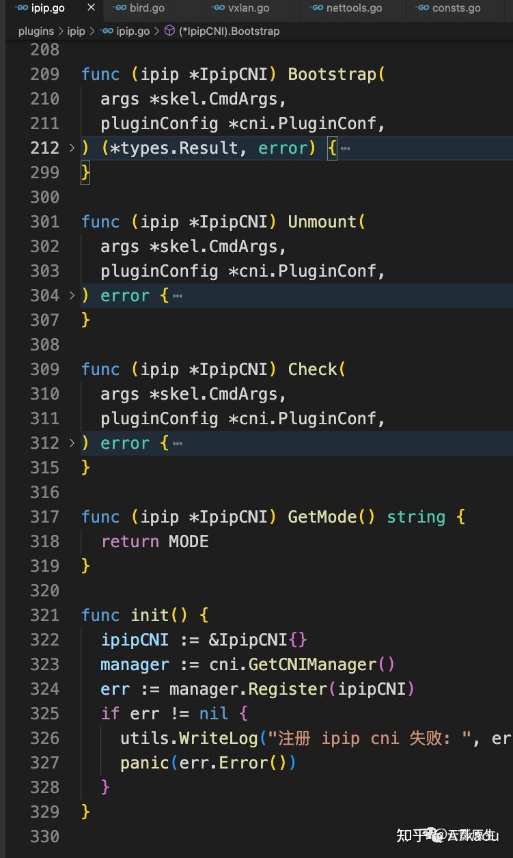Click the Go icon in the breadcrumb bar
The height and width of the screenshot is (858, 513).
(x=107, y=31)
